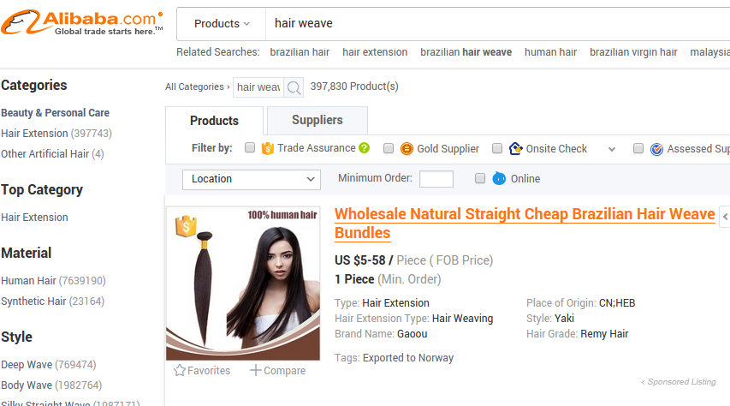730x406 pixels.
Task: Click the Alibaba.com logo
Action: tap(82, 22)
